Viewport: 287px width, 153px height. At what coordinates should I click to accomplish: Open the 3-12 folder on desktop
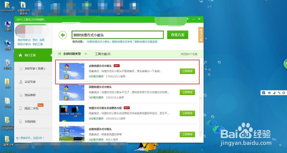(7, 83)
